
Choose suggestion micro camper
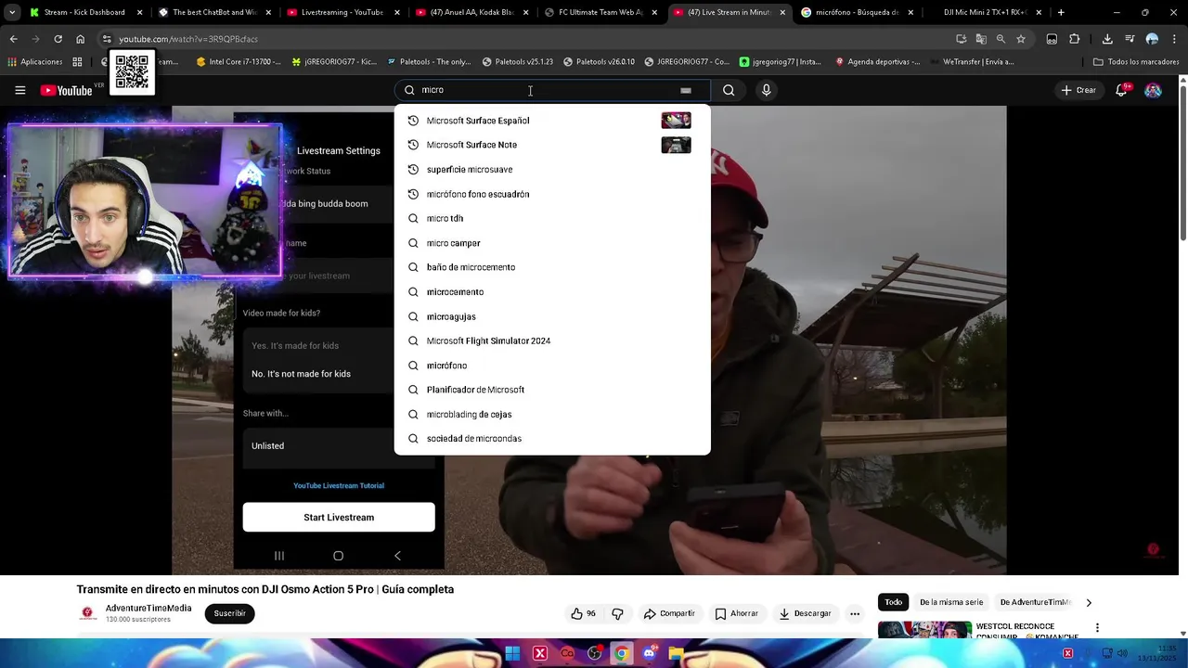pyautogui.click(x=552, y=243)
